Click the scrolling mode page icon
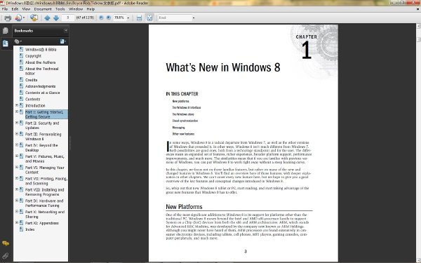The height and width of the screenshot is (263, 421). (x=139, y=18)
